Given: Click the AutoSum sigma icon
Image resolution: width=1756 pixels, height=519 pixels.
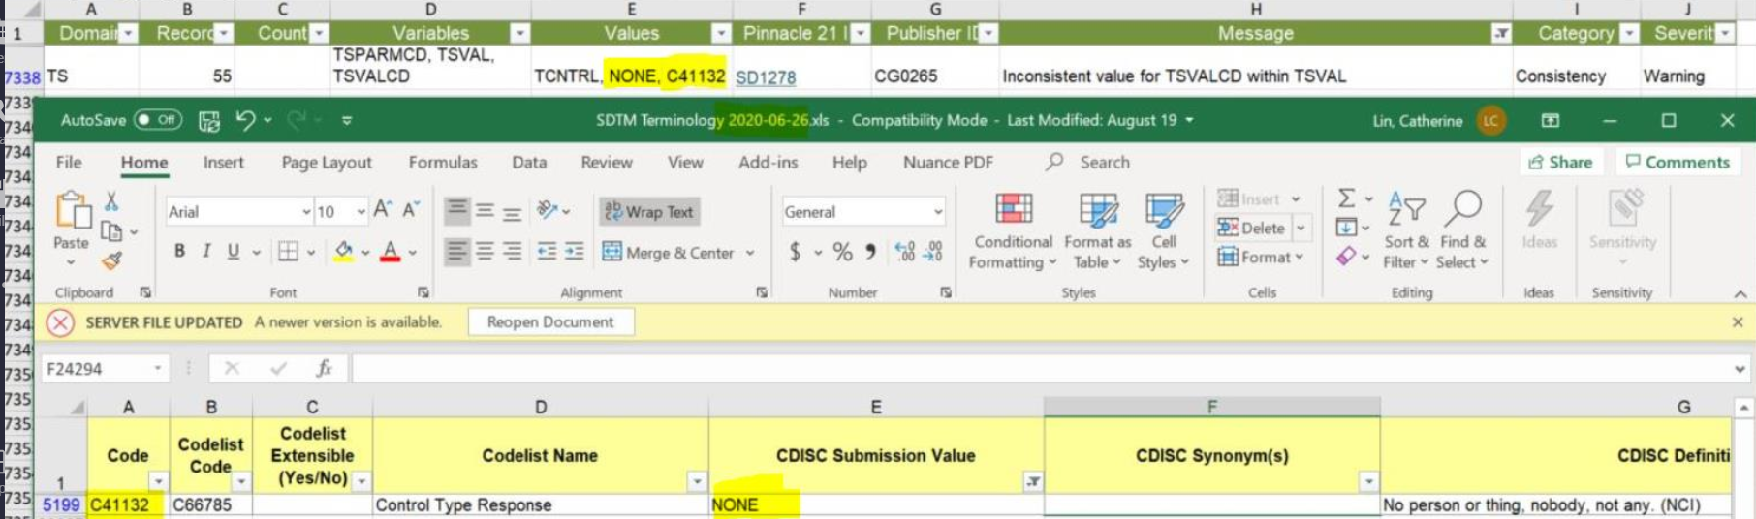Looking at the screenshot, I should [1347, 198].
